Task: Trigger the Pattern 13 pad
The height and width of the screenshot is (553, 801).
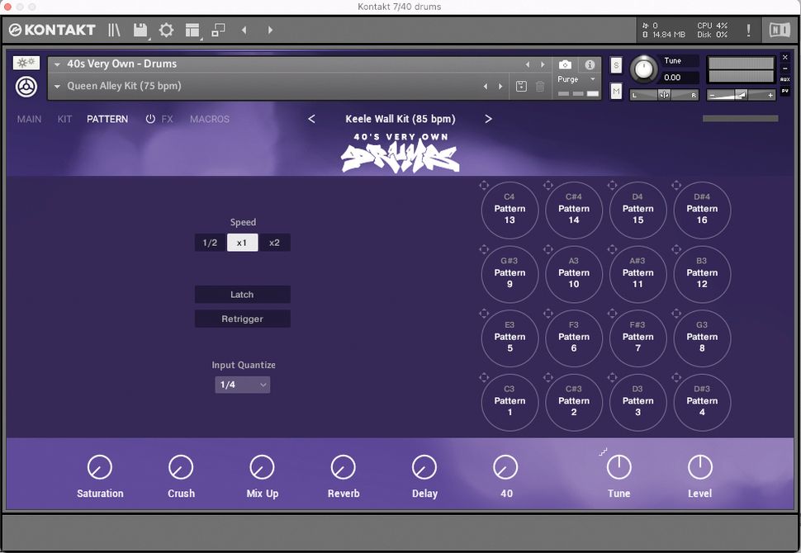Action: [510, 210]
